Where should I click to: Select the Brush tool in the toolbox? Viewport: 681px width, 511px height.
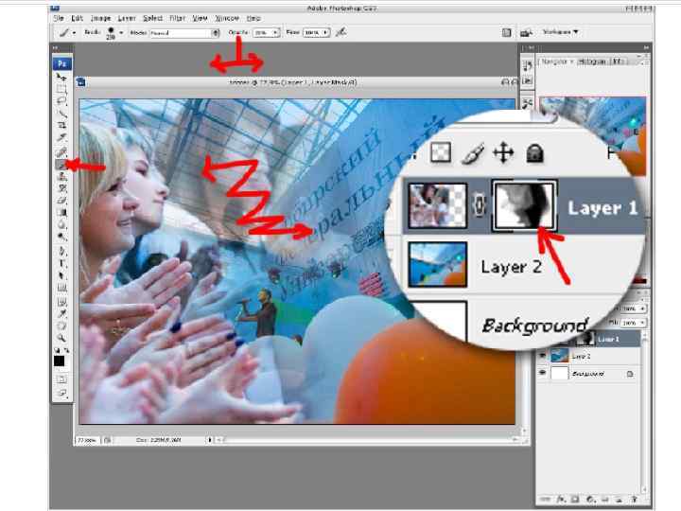(x=61, y=165)
